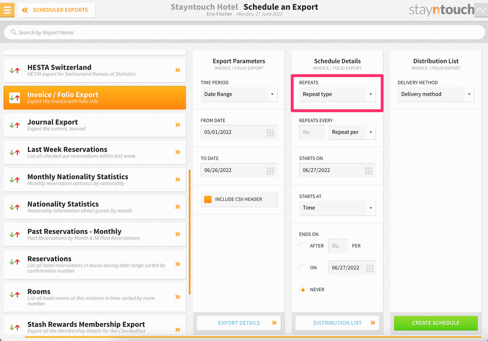Select the Journal Export report
Viewport: 488px width, 341px height.
click(95, 125)
